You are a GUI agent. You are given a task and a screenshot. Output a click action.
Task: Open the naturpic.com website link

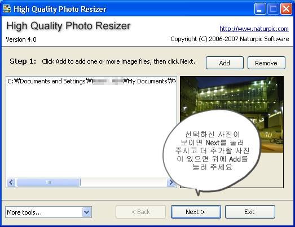tap(254, 29)
